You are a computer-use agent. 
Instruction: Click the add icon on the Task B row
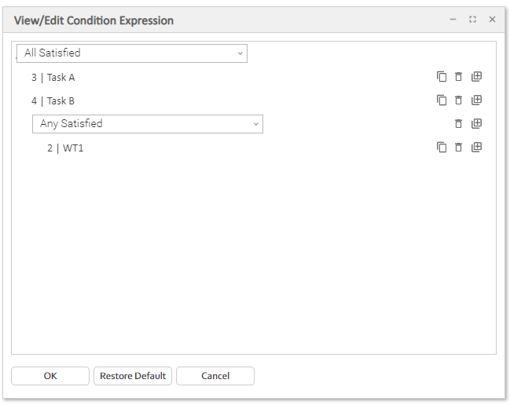point(476,100)
